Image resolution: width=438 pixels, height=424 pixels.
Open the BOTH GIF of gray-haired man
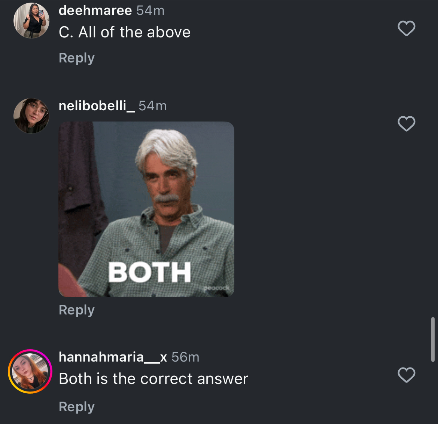point(146,209)
